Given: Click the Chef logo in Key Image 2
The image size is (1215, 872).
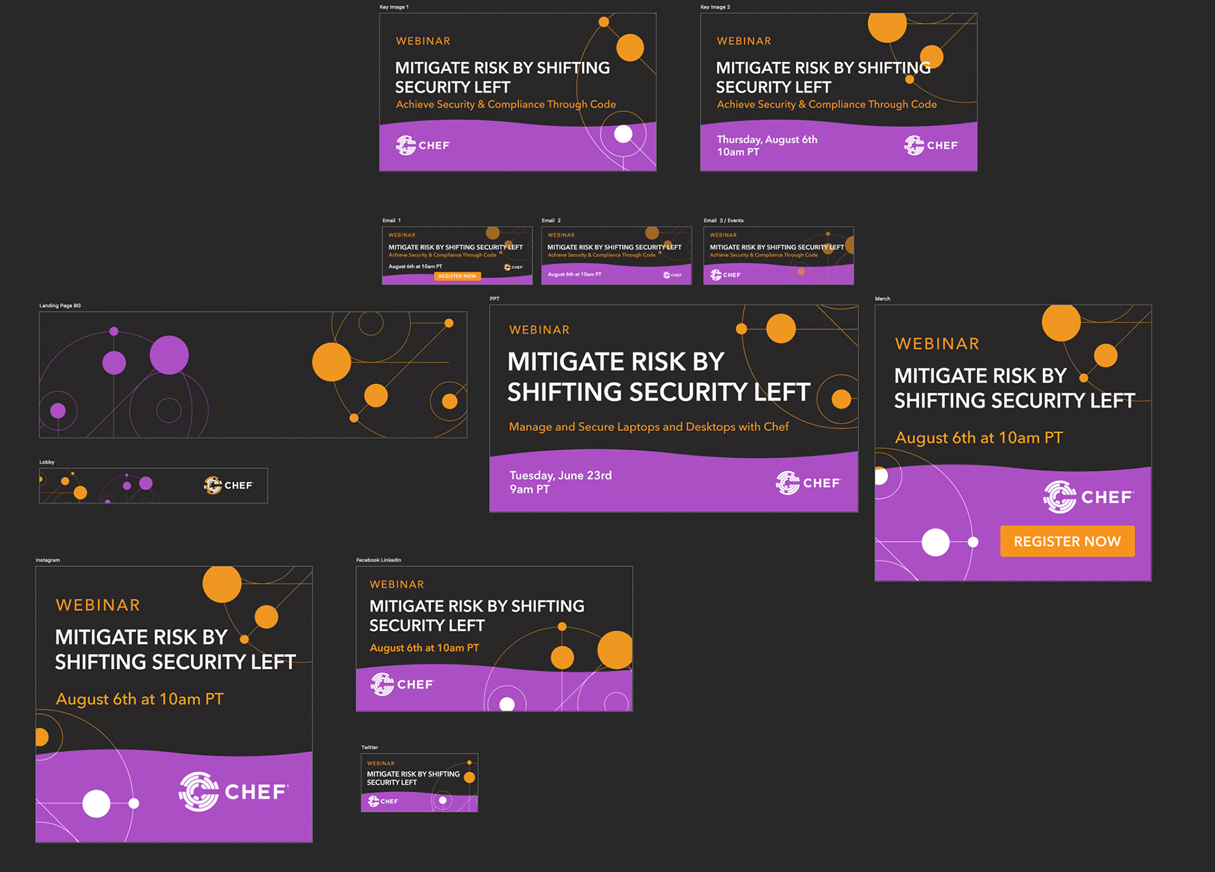Looking at the screenshot, I should click(x=931, y=146).
